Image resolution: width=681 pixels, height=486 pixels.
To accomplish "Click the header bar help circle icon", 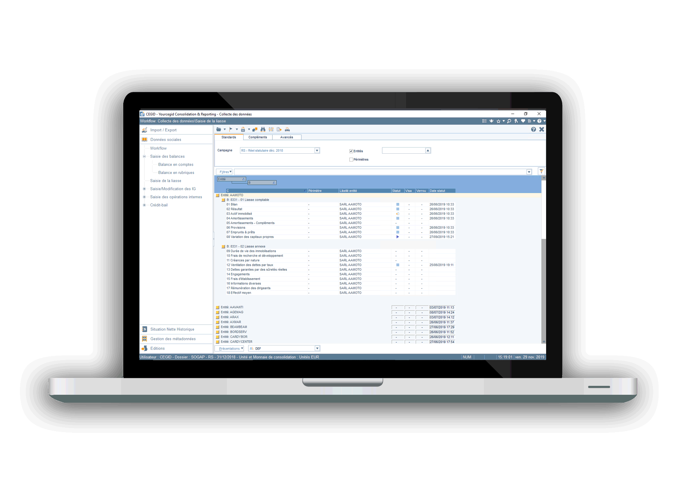I will [x=539, y=121].
